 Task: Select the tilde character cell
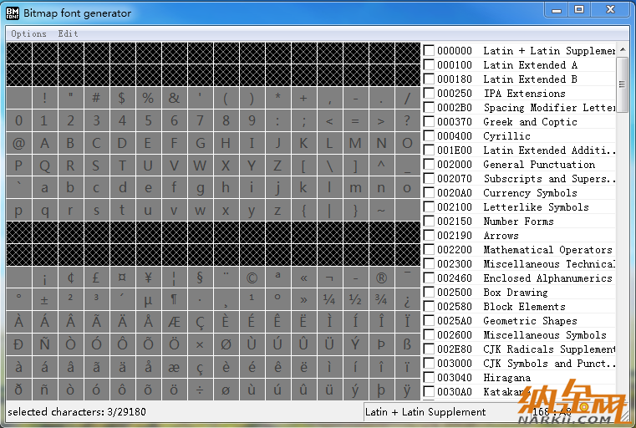pyautogui.click(x=381, y=211)
